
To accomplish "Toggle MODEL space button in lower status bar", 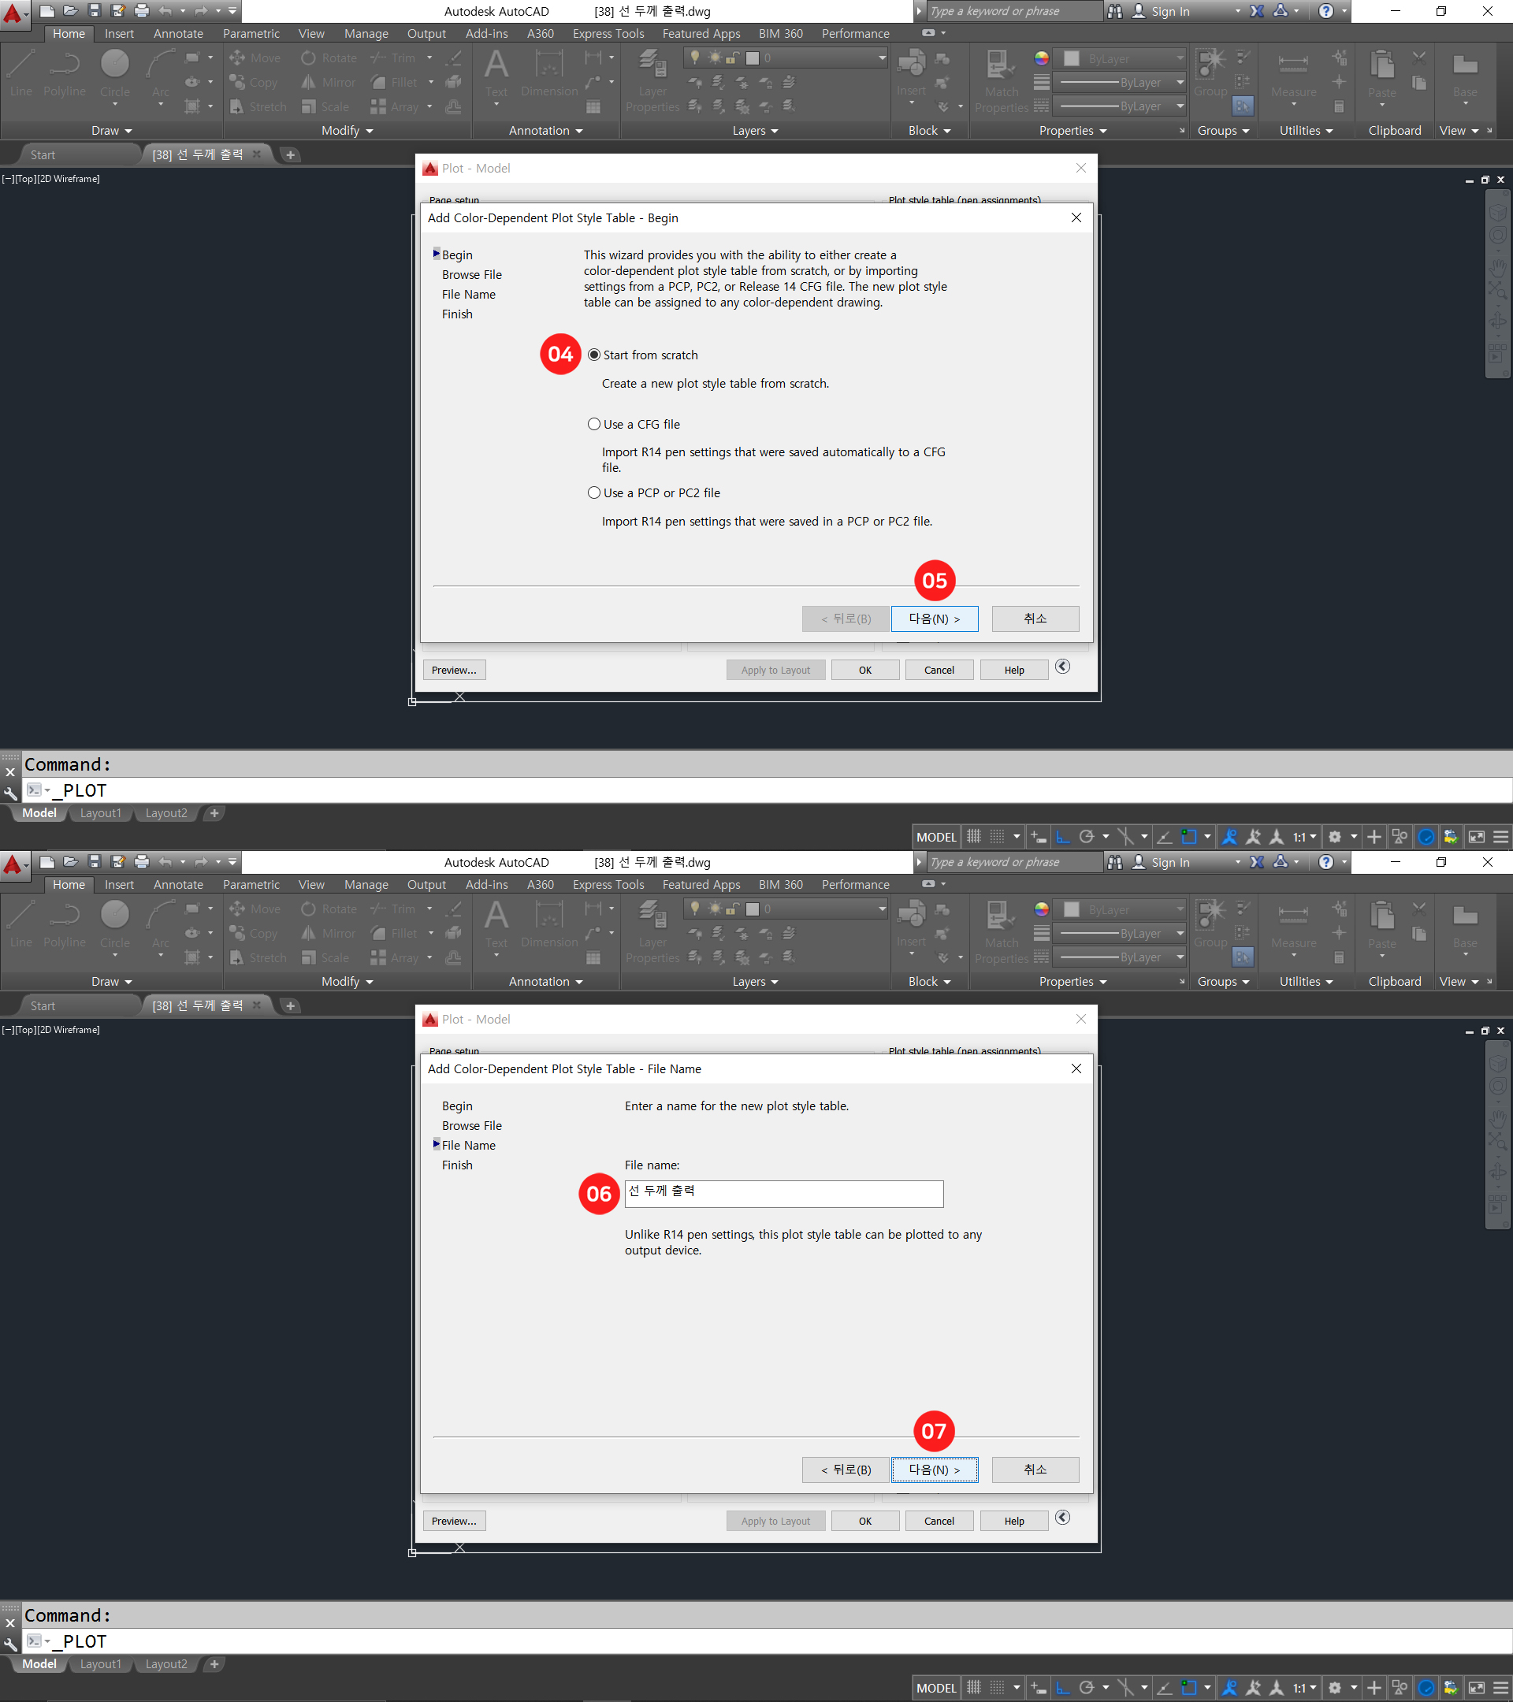I will coord(936,1688).
